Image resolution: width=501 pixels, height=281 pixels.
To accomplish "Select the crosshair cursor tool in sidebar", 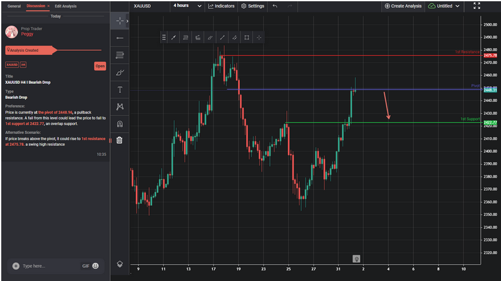I will click(x=120, y=21).
